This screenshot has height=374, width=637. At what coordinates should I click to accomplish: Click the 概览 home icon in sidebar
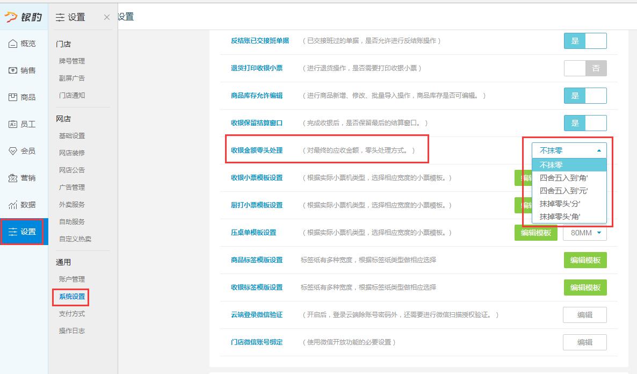pyautogui.click(x=13, y=44)
